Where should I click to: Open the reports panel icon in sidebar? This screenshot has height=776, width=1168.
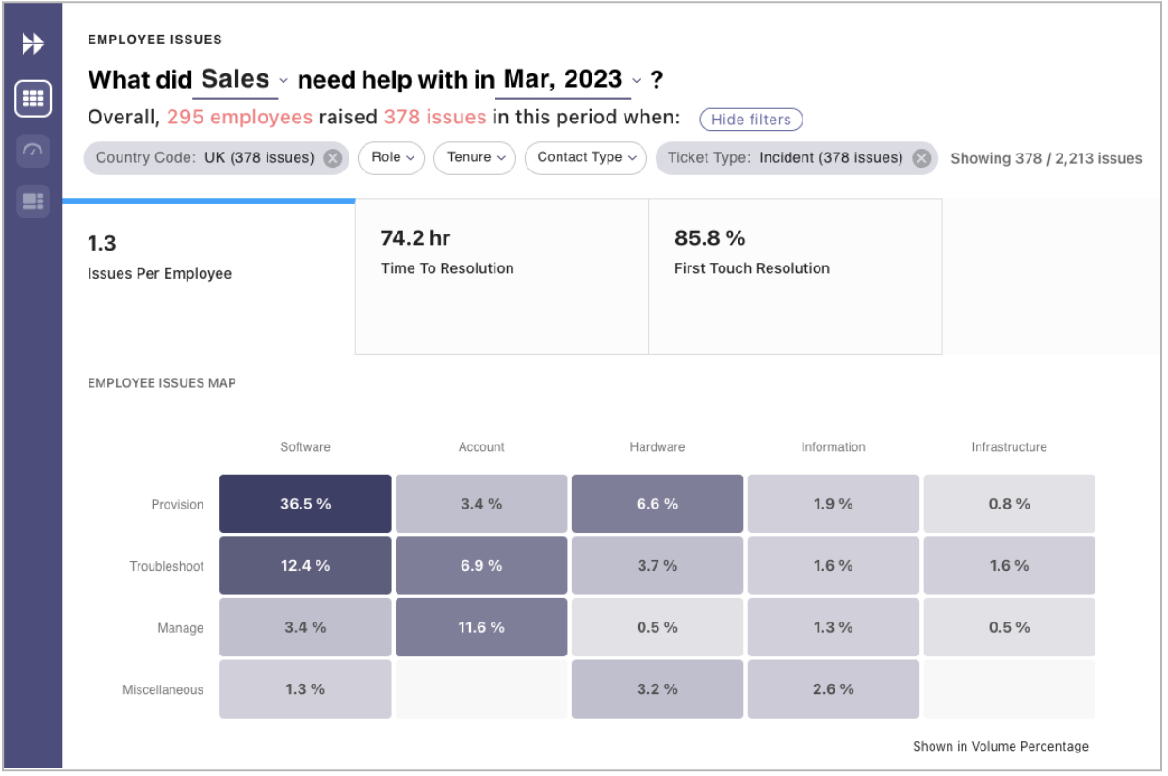coord(33,201)
